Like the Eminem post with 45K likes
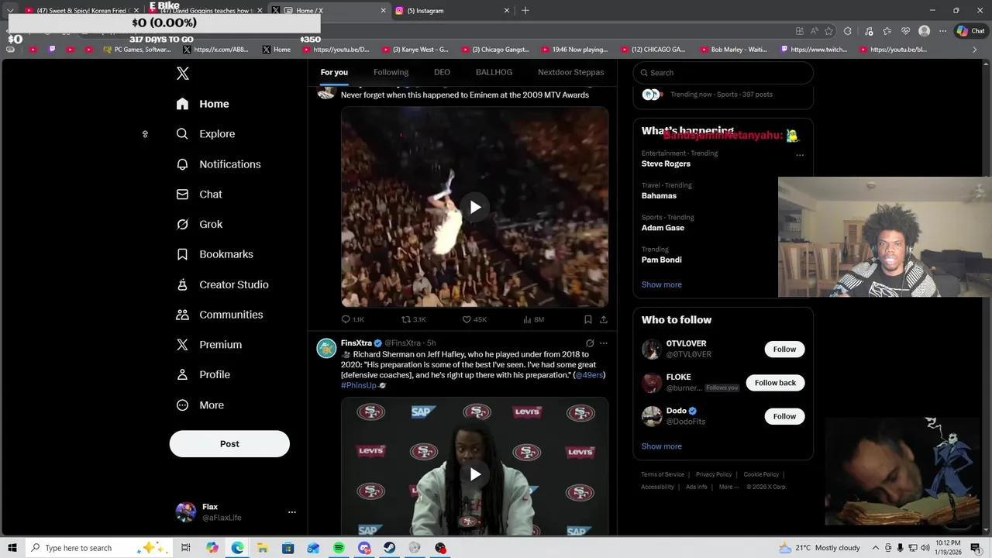 pos(467,319)
